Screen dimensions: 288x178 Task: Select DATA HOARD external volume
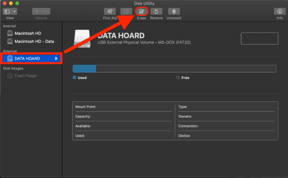coord(31,59)
